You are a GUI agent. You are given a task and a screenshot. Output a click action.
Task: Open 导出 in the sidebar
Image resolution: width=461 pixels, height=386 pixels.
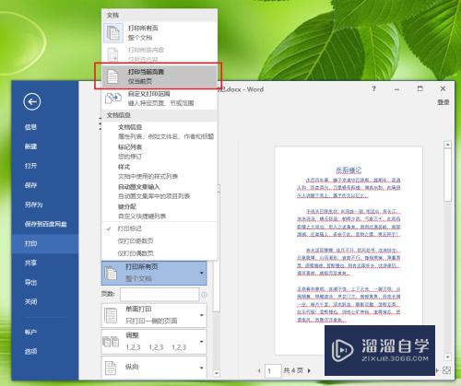click(30, 283)
